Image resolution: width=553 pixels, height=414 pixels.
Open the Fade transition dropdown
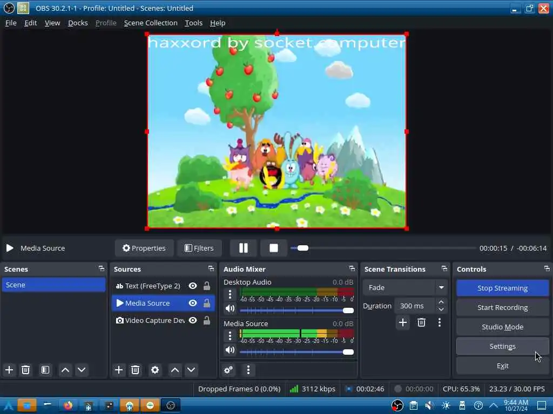(405, 288)
